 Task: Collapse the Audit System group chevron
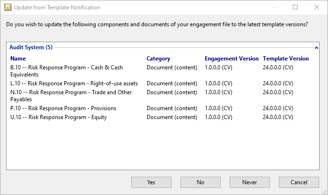coord(316,48)
